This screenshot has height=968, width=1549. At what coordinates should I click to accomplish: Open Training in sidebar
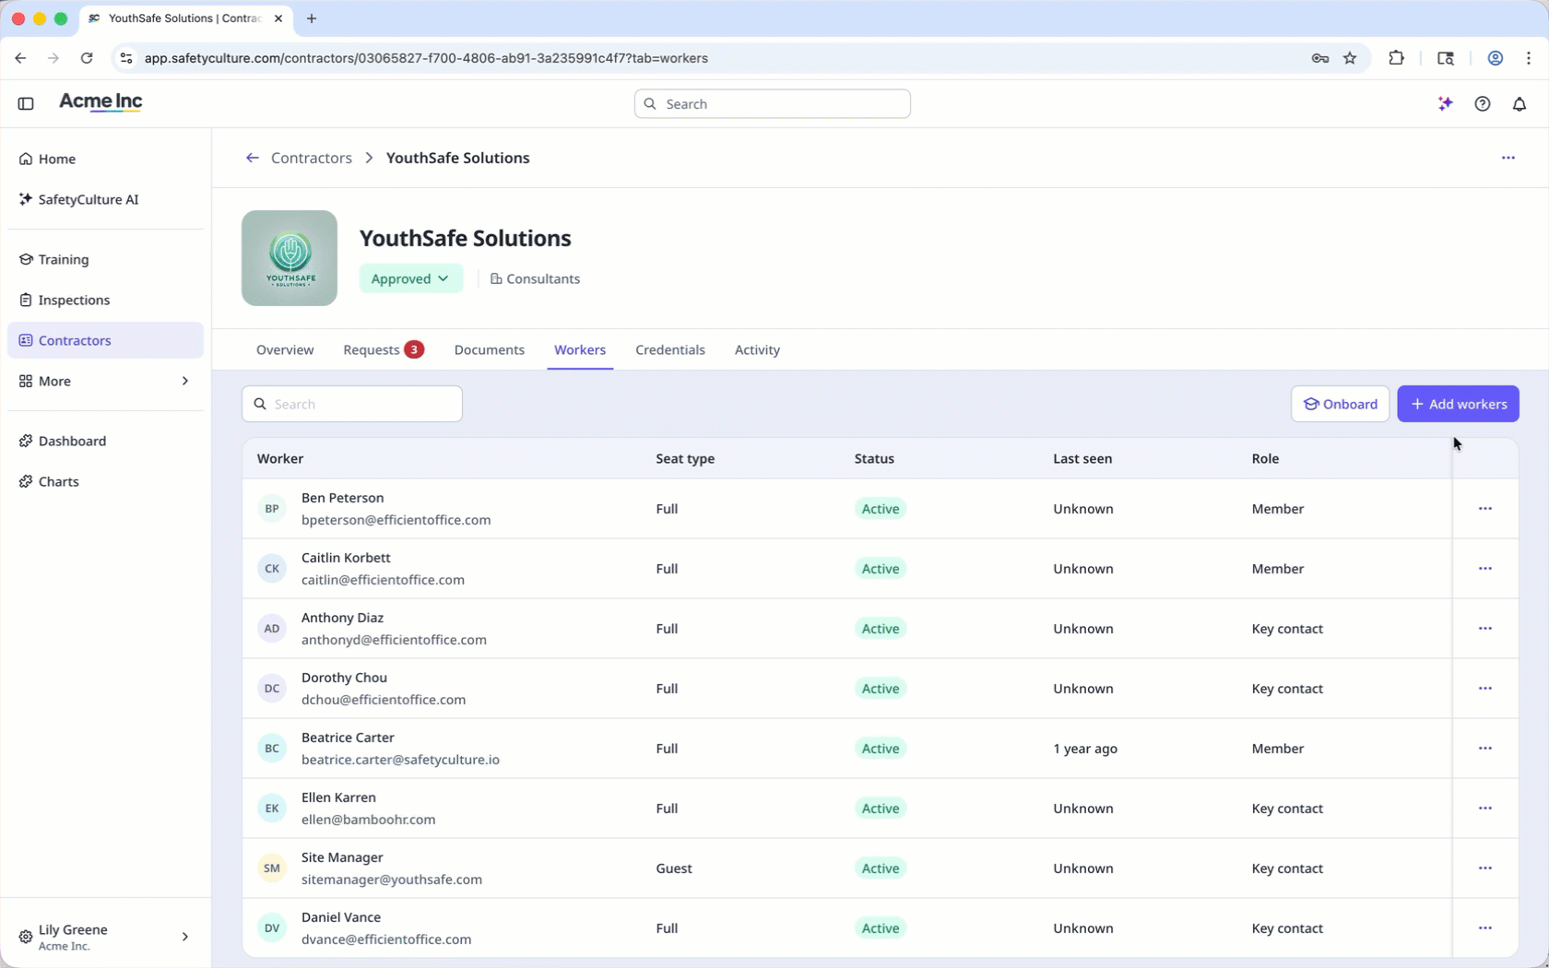coord(105,259)
